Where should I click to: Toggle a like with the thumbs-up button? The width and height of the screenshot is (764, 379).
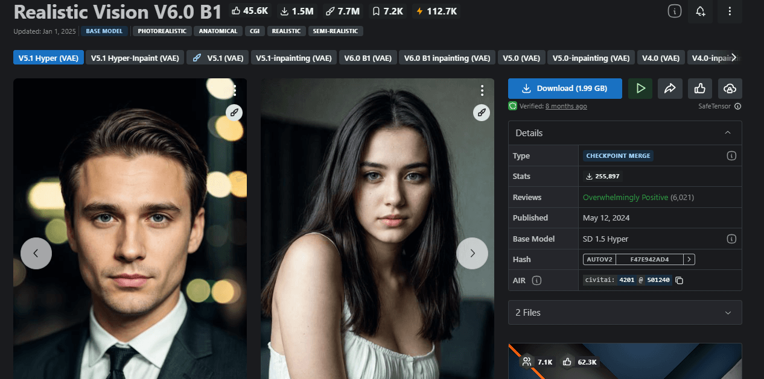click(x=699, y=88)
